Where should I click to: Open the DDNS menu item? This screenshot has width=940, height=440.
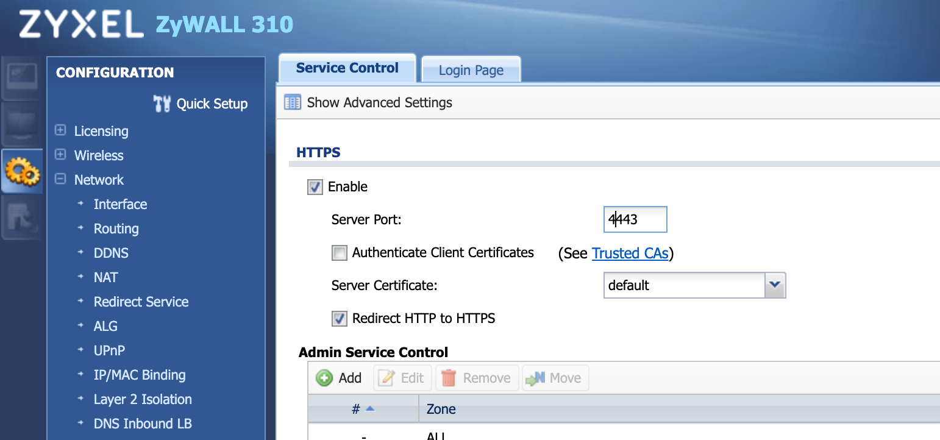pyautogui.click(x=111, y=253)
